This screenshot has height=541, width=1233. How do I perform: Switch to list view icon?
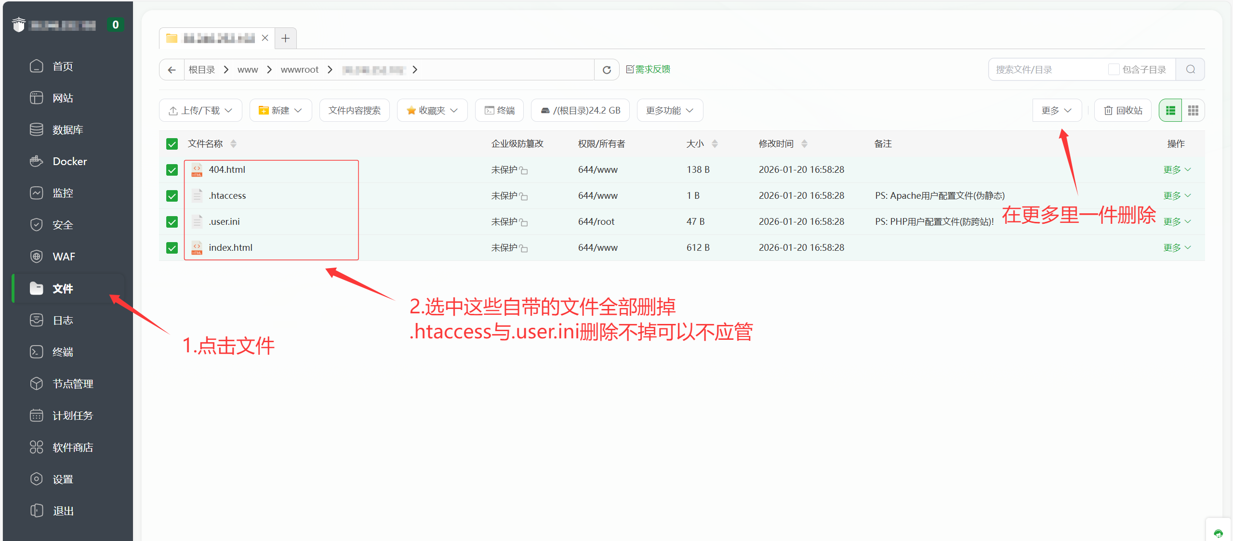1170,111
